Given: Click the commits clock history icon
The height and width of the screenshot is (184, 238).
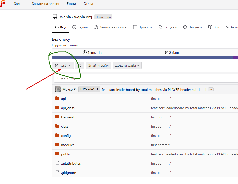Looking at the screenshot, I should (x=85, y=52).
